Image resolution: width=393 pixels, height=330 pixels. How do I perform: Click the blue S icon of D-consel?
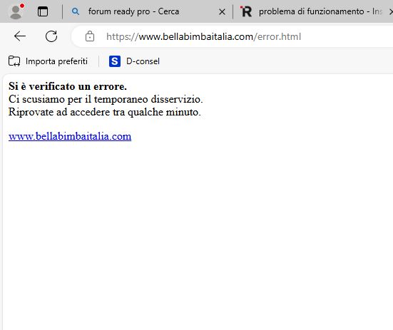[x=115, y=61]
